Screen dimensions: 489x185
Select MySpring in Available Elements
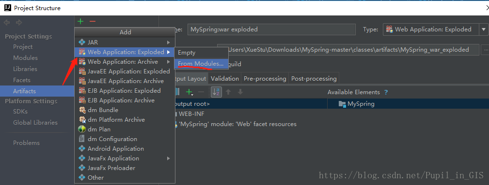point(357,104)
